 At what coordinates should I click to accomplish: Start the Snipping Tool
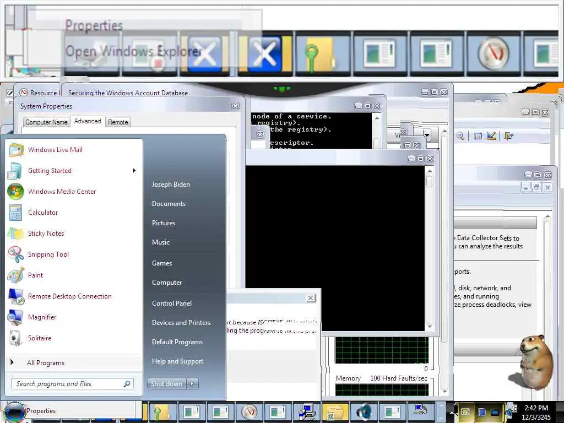point(74,254)
